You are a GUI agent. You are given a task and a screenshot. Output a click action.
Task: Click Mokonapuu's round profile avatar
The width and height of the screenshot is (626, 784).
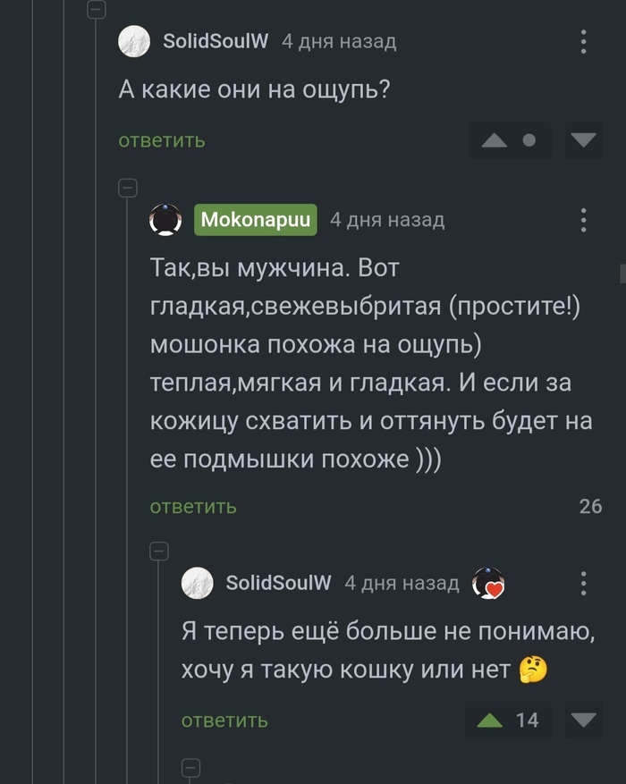(165, 220)
